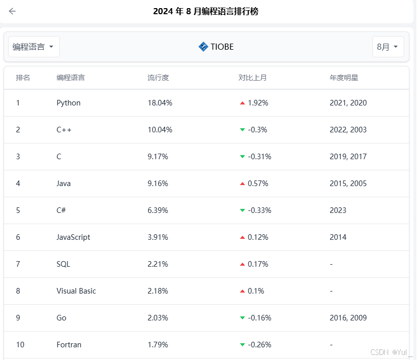Click the page title 2024 年 8 月编程语言排行榜
Viewport: 418px width, 360px height.
pos(206,11)
